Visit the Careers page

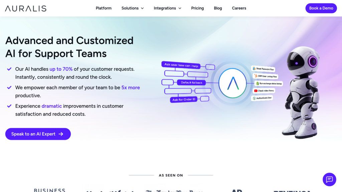tap(239, 8)
